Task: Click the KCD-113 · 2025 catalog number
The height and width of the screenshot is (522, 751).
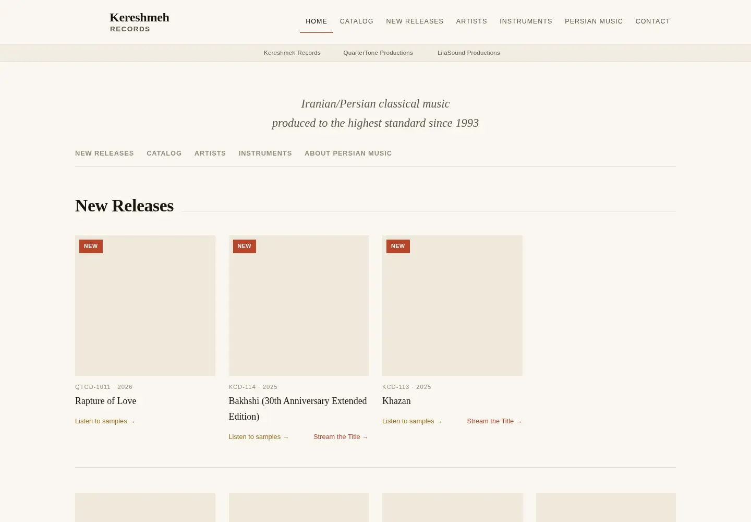Action: point(407,387)
